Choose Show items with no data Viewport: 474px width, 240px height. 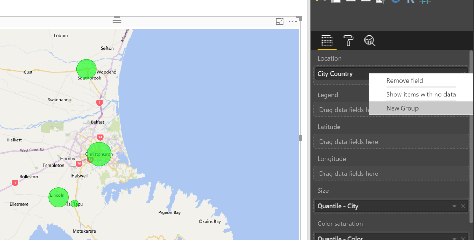point(421,94)
